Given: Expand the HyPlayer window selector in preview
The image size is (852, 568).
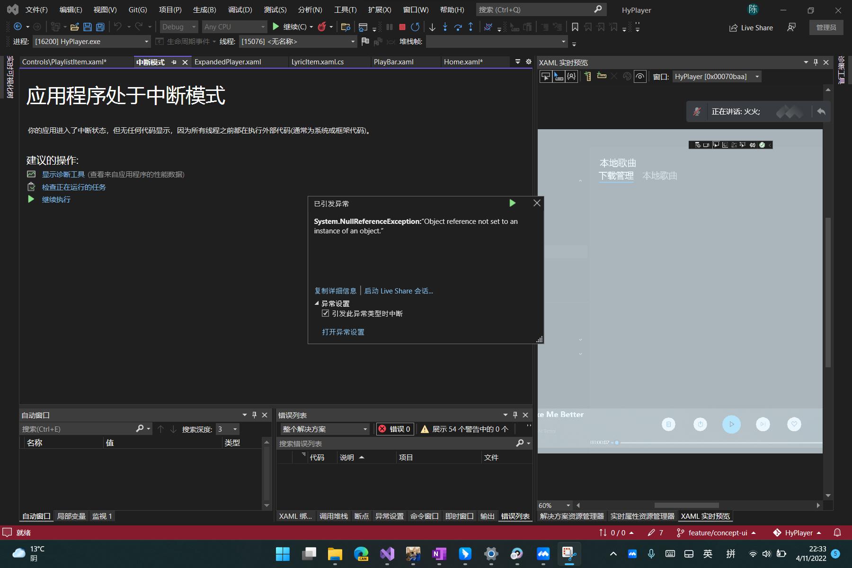Looking at the screenshot, I should [756, 76].
